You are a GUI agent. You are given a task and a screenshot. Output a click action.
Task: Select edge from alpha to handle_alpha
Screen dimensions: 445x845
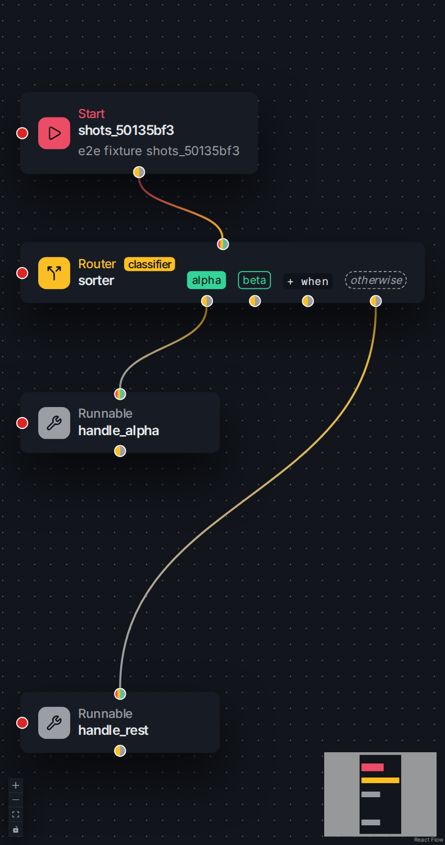[x=163, y=347]
